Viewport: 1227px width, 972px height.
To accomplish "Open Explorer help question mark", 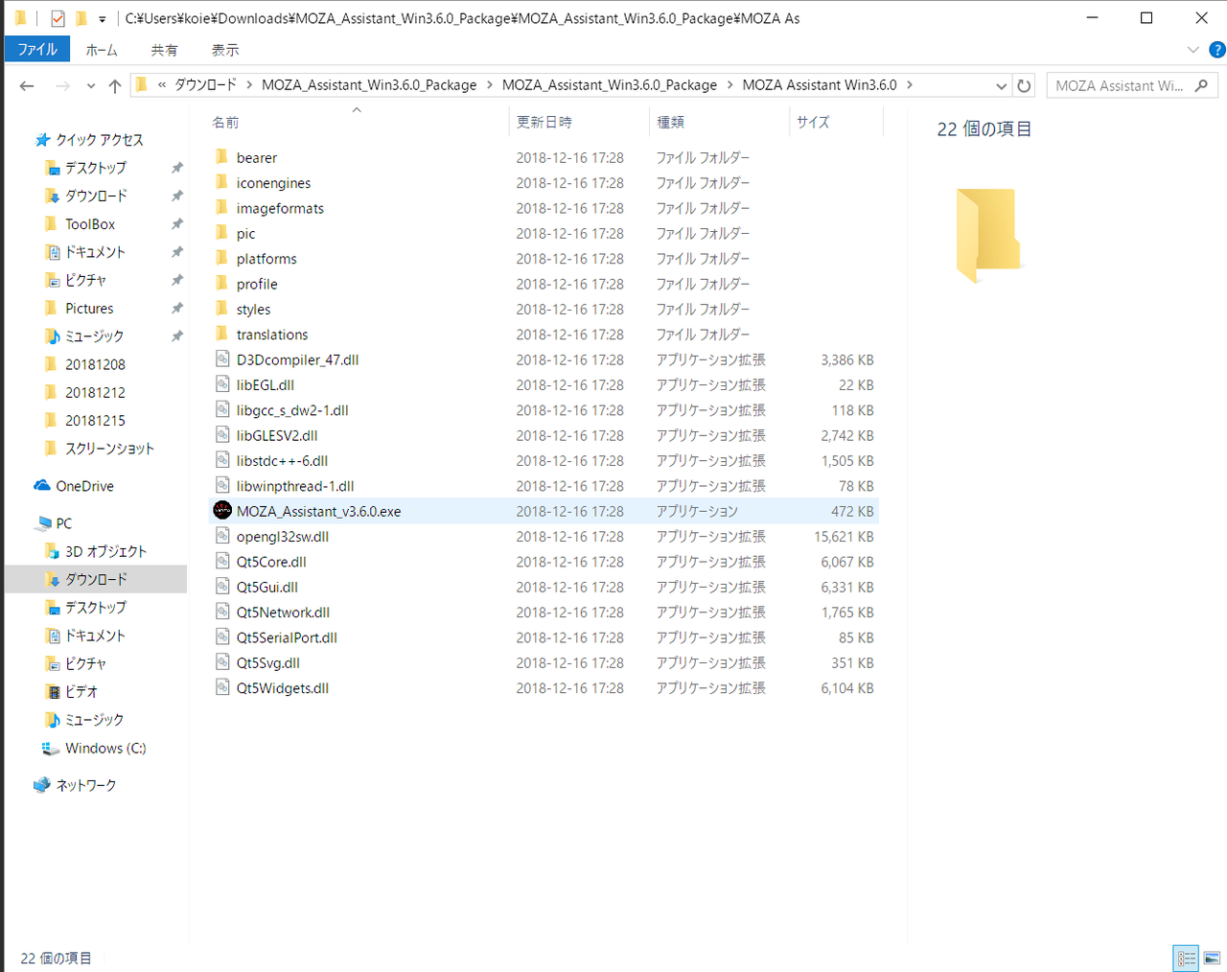I will pos(1217,50).
